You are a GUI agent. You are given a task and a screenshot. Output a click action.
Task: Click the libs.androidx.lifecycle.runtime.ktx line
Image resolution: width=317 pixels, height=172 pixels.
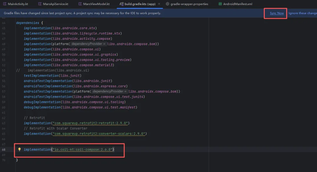73,33
